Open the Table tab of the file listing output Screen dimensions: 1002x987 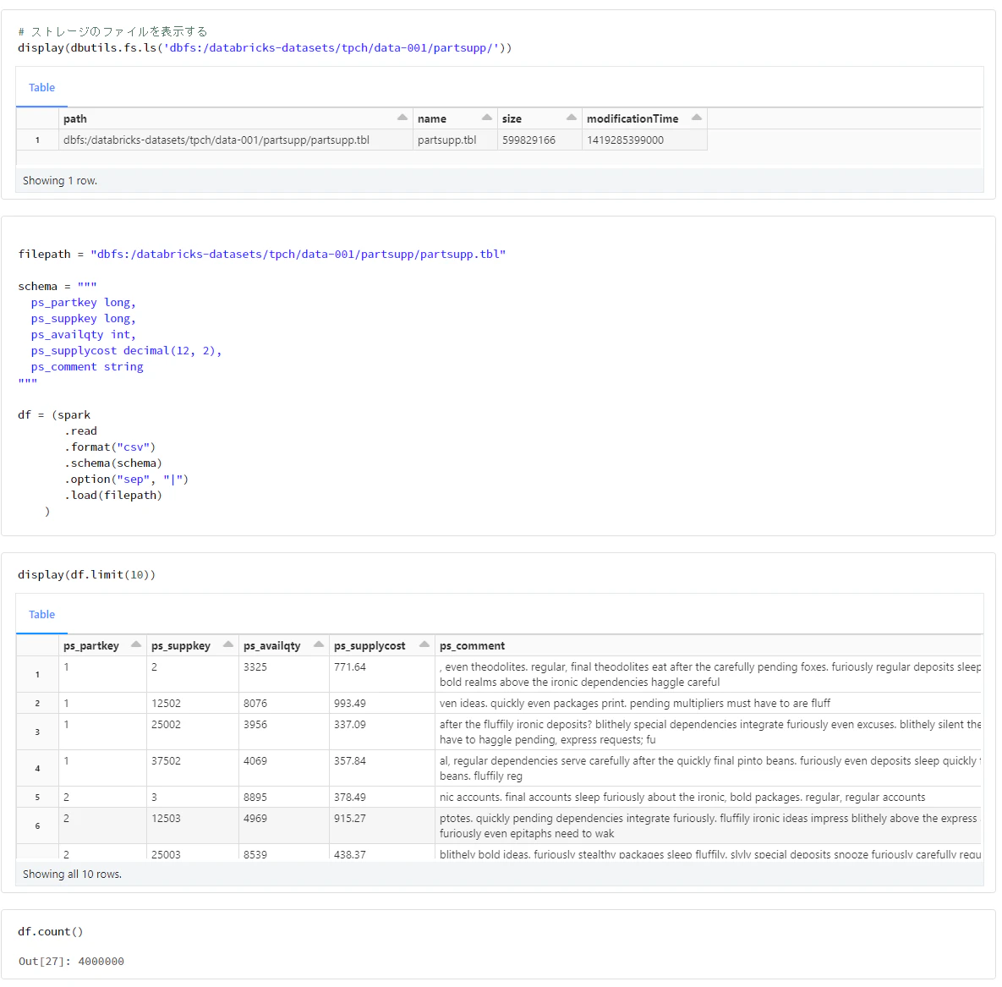point(41,88)
